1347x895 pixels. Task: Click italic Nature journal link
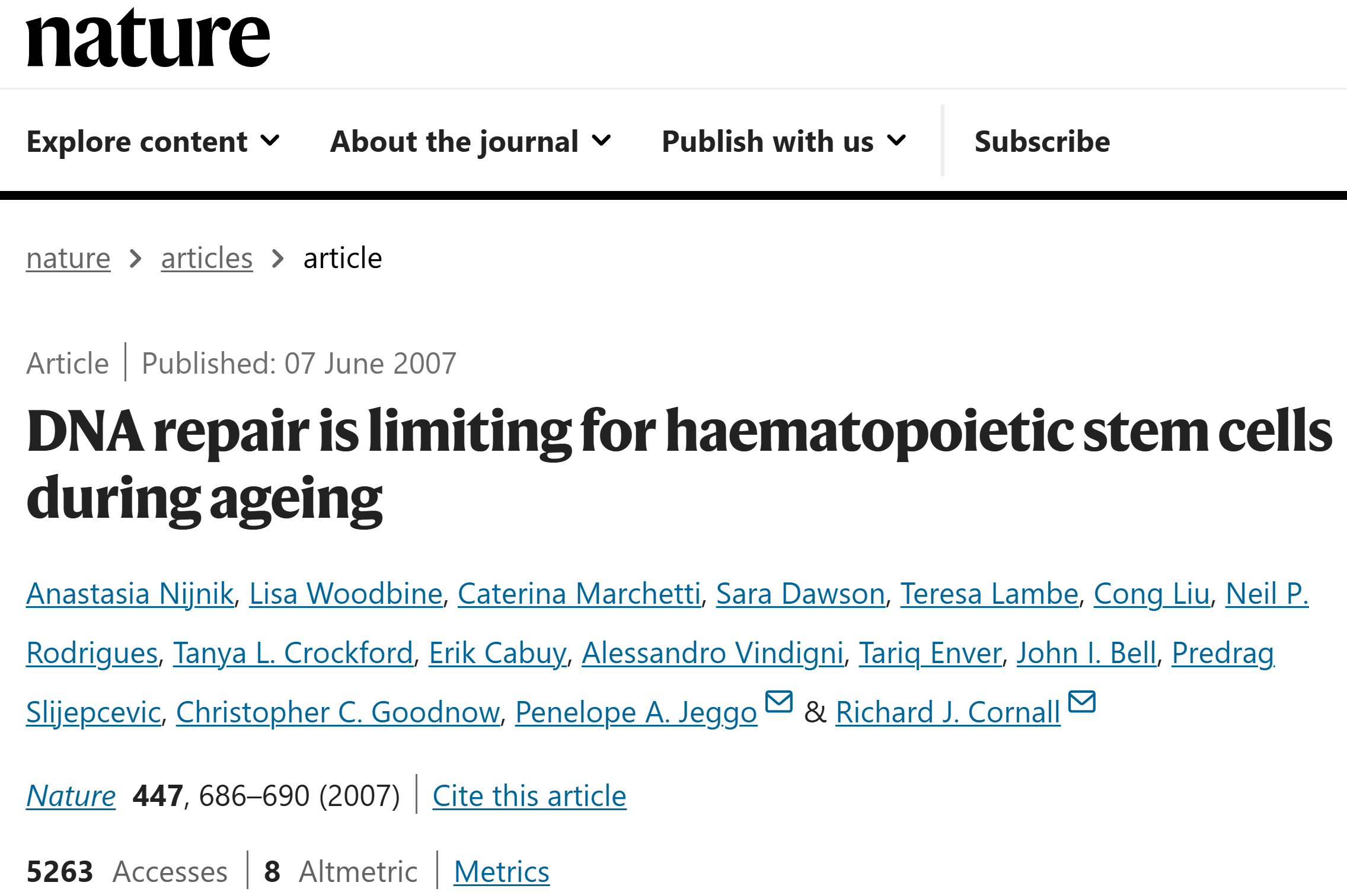pyautogui.click(x=71, y=795)
